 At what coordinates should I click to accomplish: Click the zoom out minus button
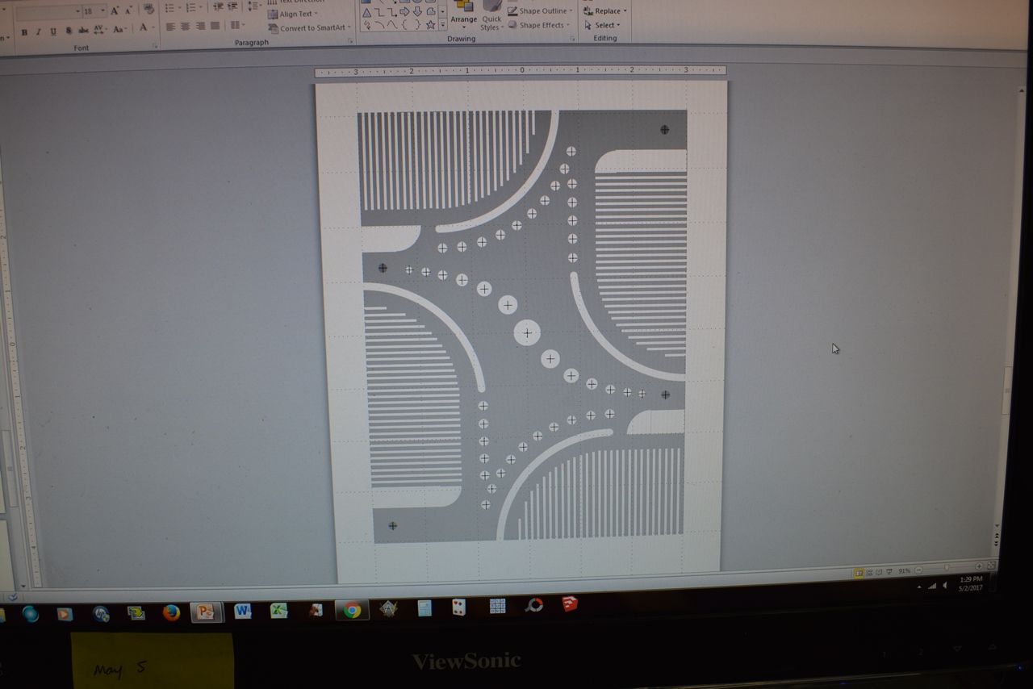(x=919, y=570)
